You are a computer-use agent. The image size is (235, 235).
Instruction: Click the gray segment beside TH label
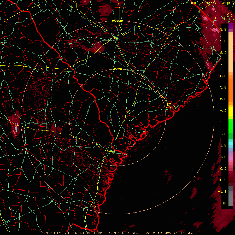point(231,201)
